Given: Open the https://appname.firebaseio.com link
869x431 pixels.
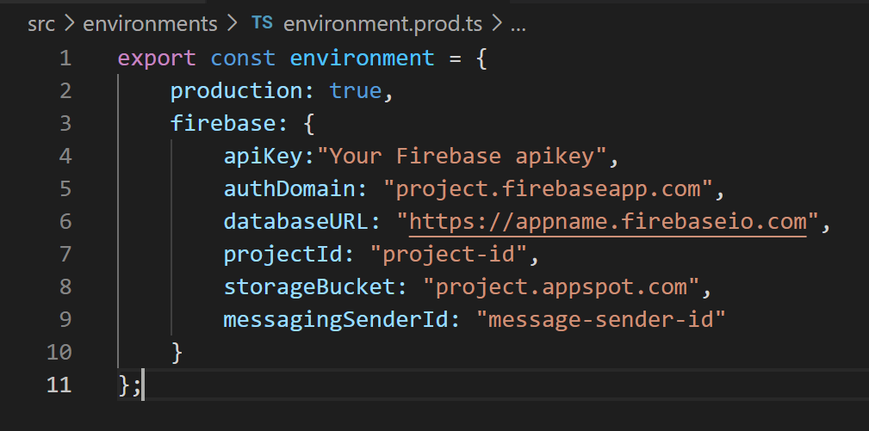Looking at the screenshot, I should [x=608, y=221].
